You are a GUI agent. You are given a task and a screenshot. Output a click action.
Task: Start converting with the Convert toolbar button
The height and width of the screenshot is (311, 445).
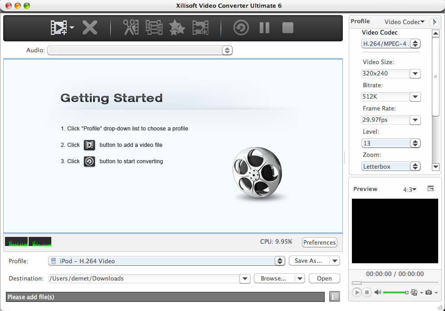(x=241, y=28)
